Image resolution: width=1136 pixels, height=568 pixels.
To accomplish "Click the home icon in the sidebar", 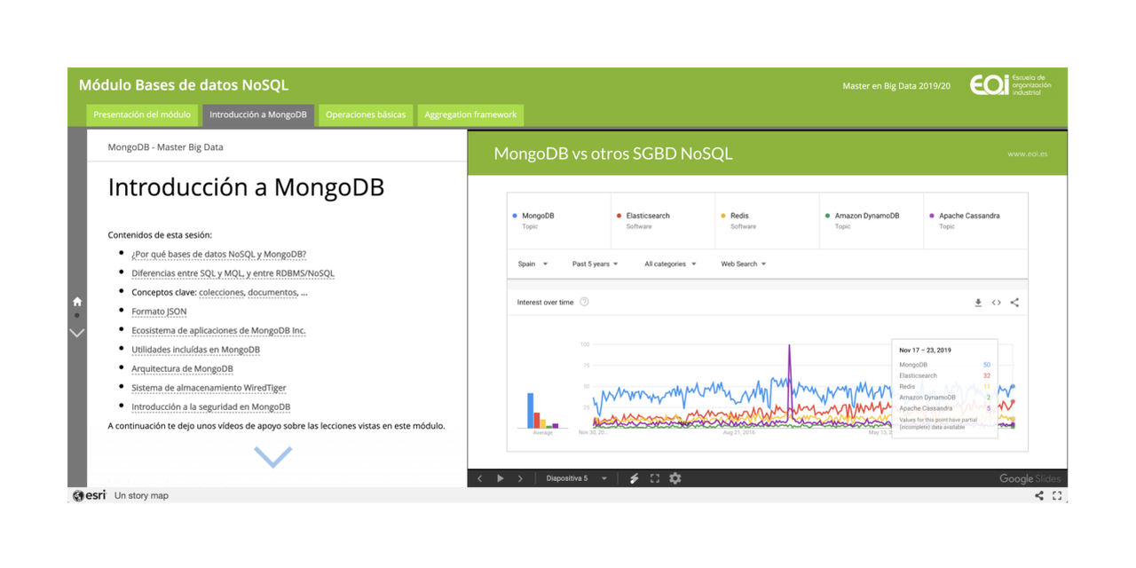I will 76,301.
